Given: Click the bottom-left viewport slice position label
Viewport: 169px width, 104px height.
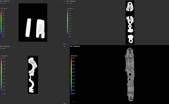Looking at the screenshot, I should click(x=3, y=48).
